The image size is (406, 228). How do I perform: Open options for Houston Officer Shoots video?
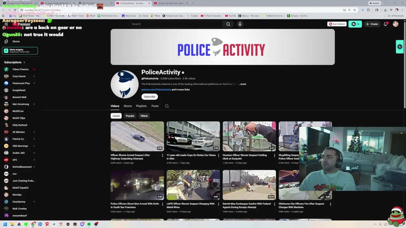pos(274,155)
